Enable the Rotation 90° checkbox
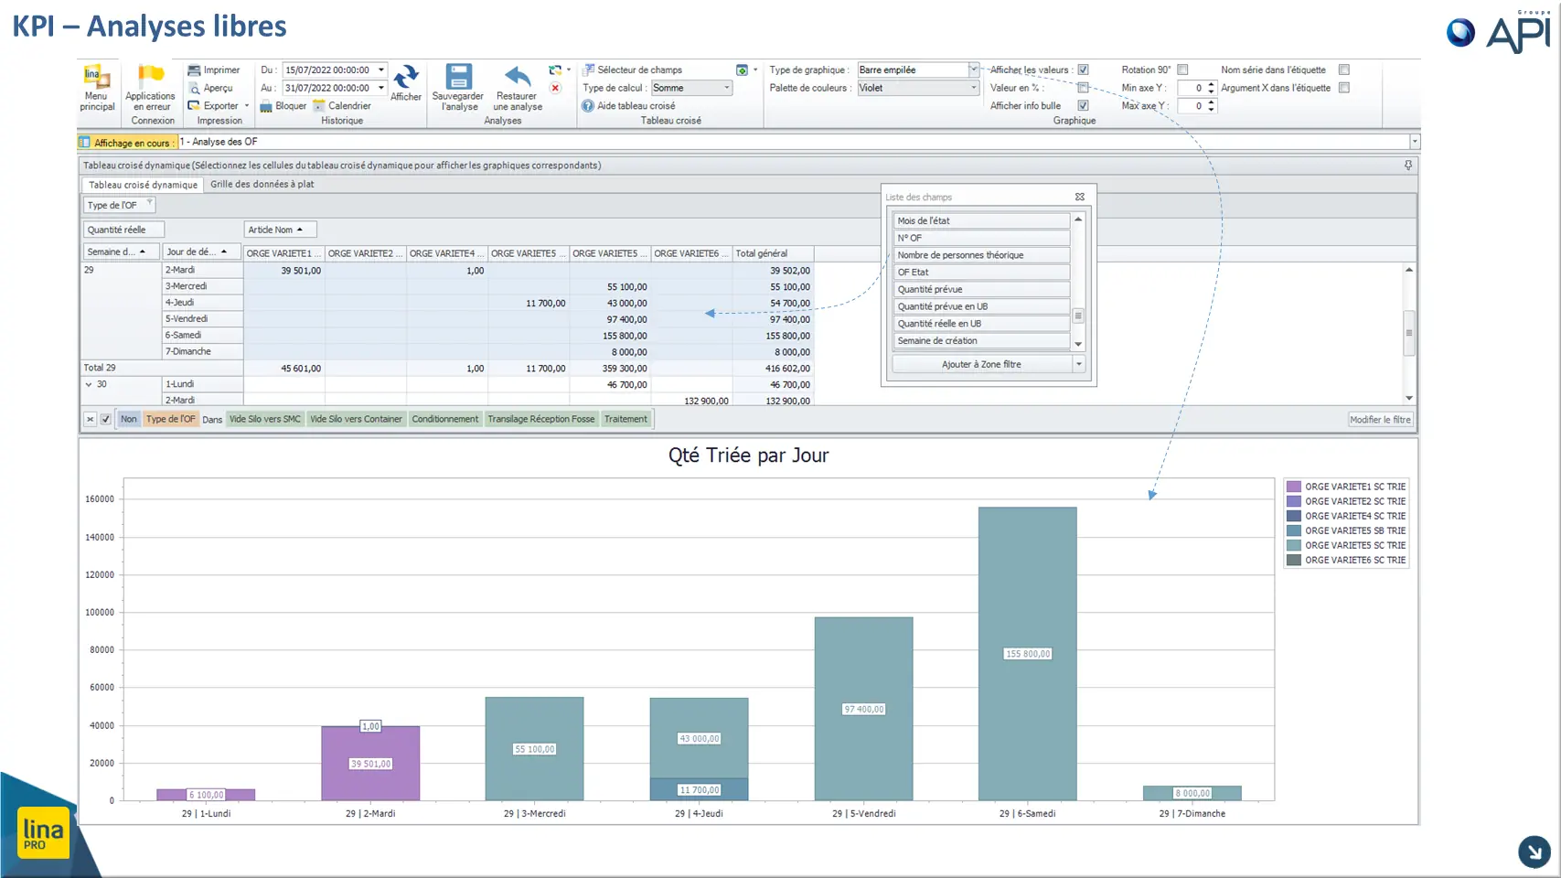 [x=1182, y=70]
